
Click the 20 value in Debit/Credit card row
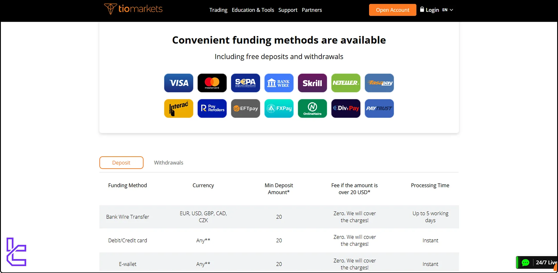click(x=279, y=241)
